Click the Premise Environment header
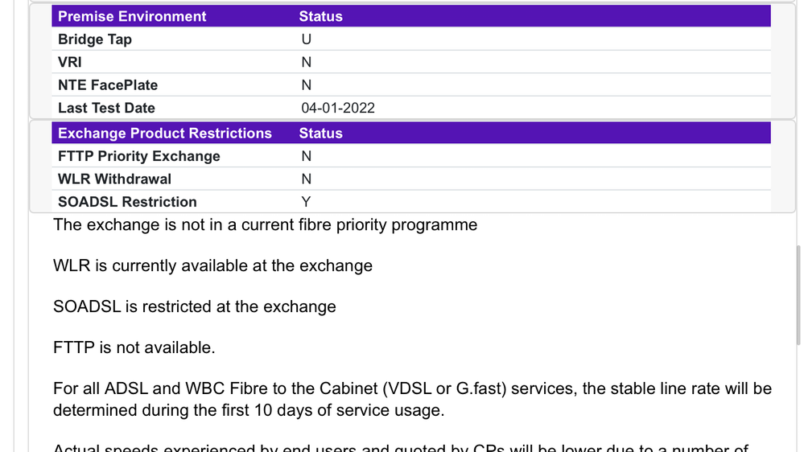This screenshot has height=452, width=804. pos(132,16)
